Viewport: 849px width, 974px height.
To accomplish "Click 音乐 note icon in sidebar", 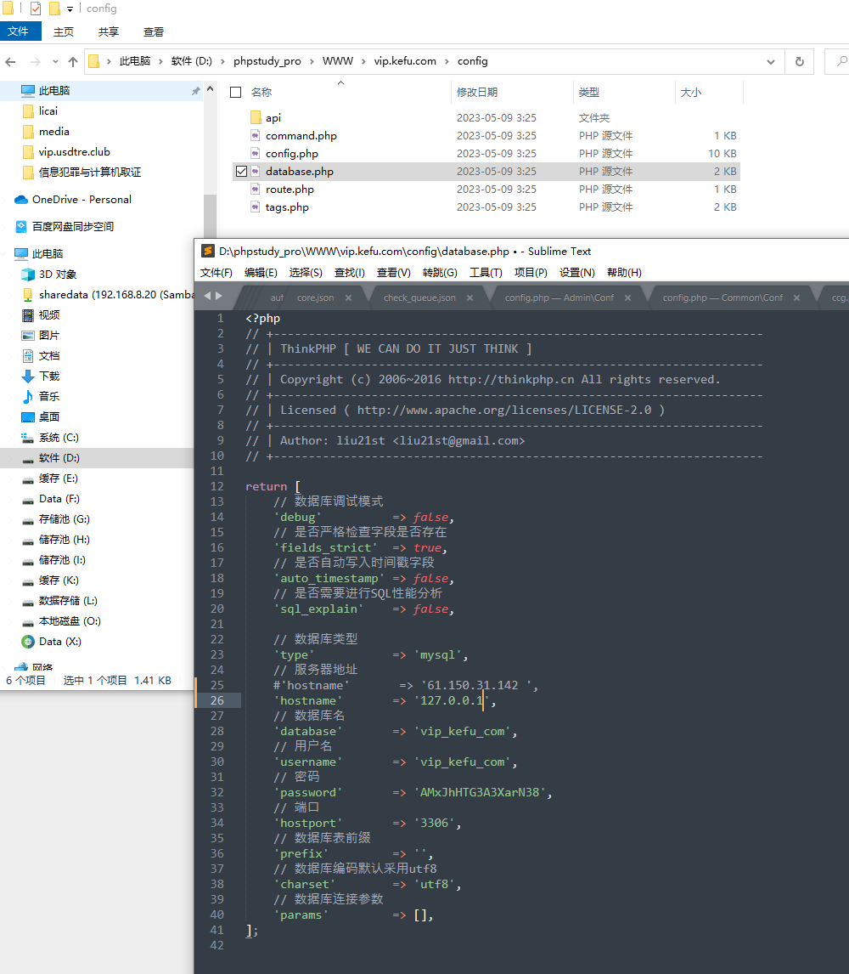I will point(28,396).
